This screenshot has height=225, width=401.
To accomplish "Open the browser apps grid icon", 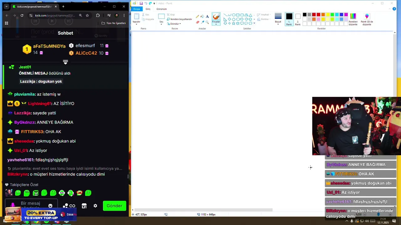I will pyautogui.click(x=6, y=23).
